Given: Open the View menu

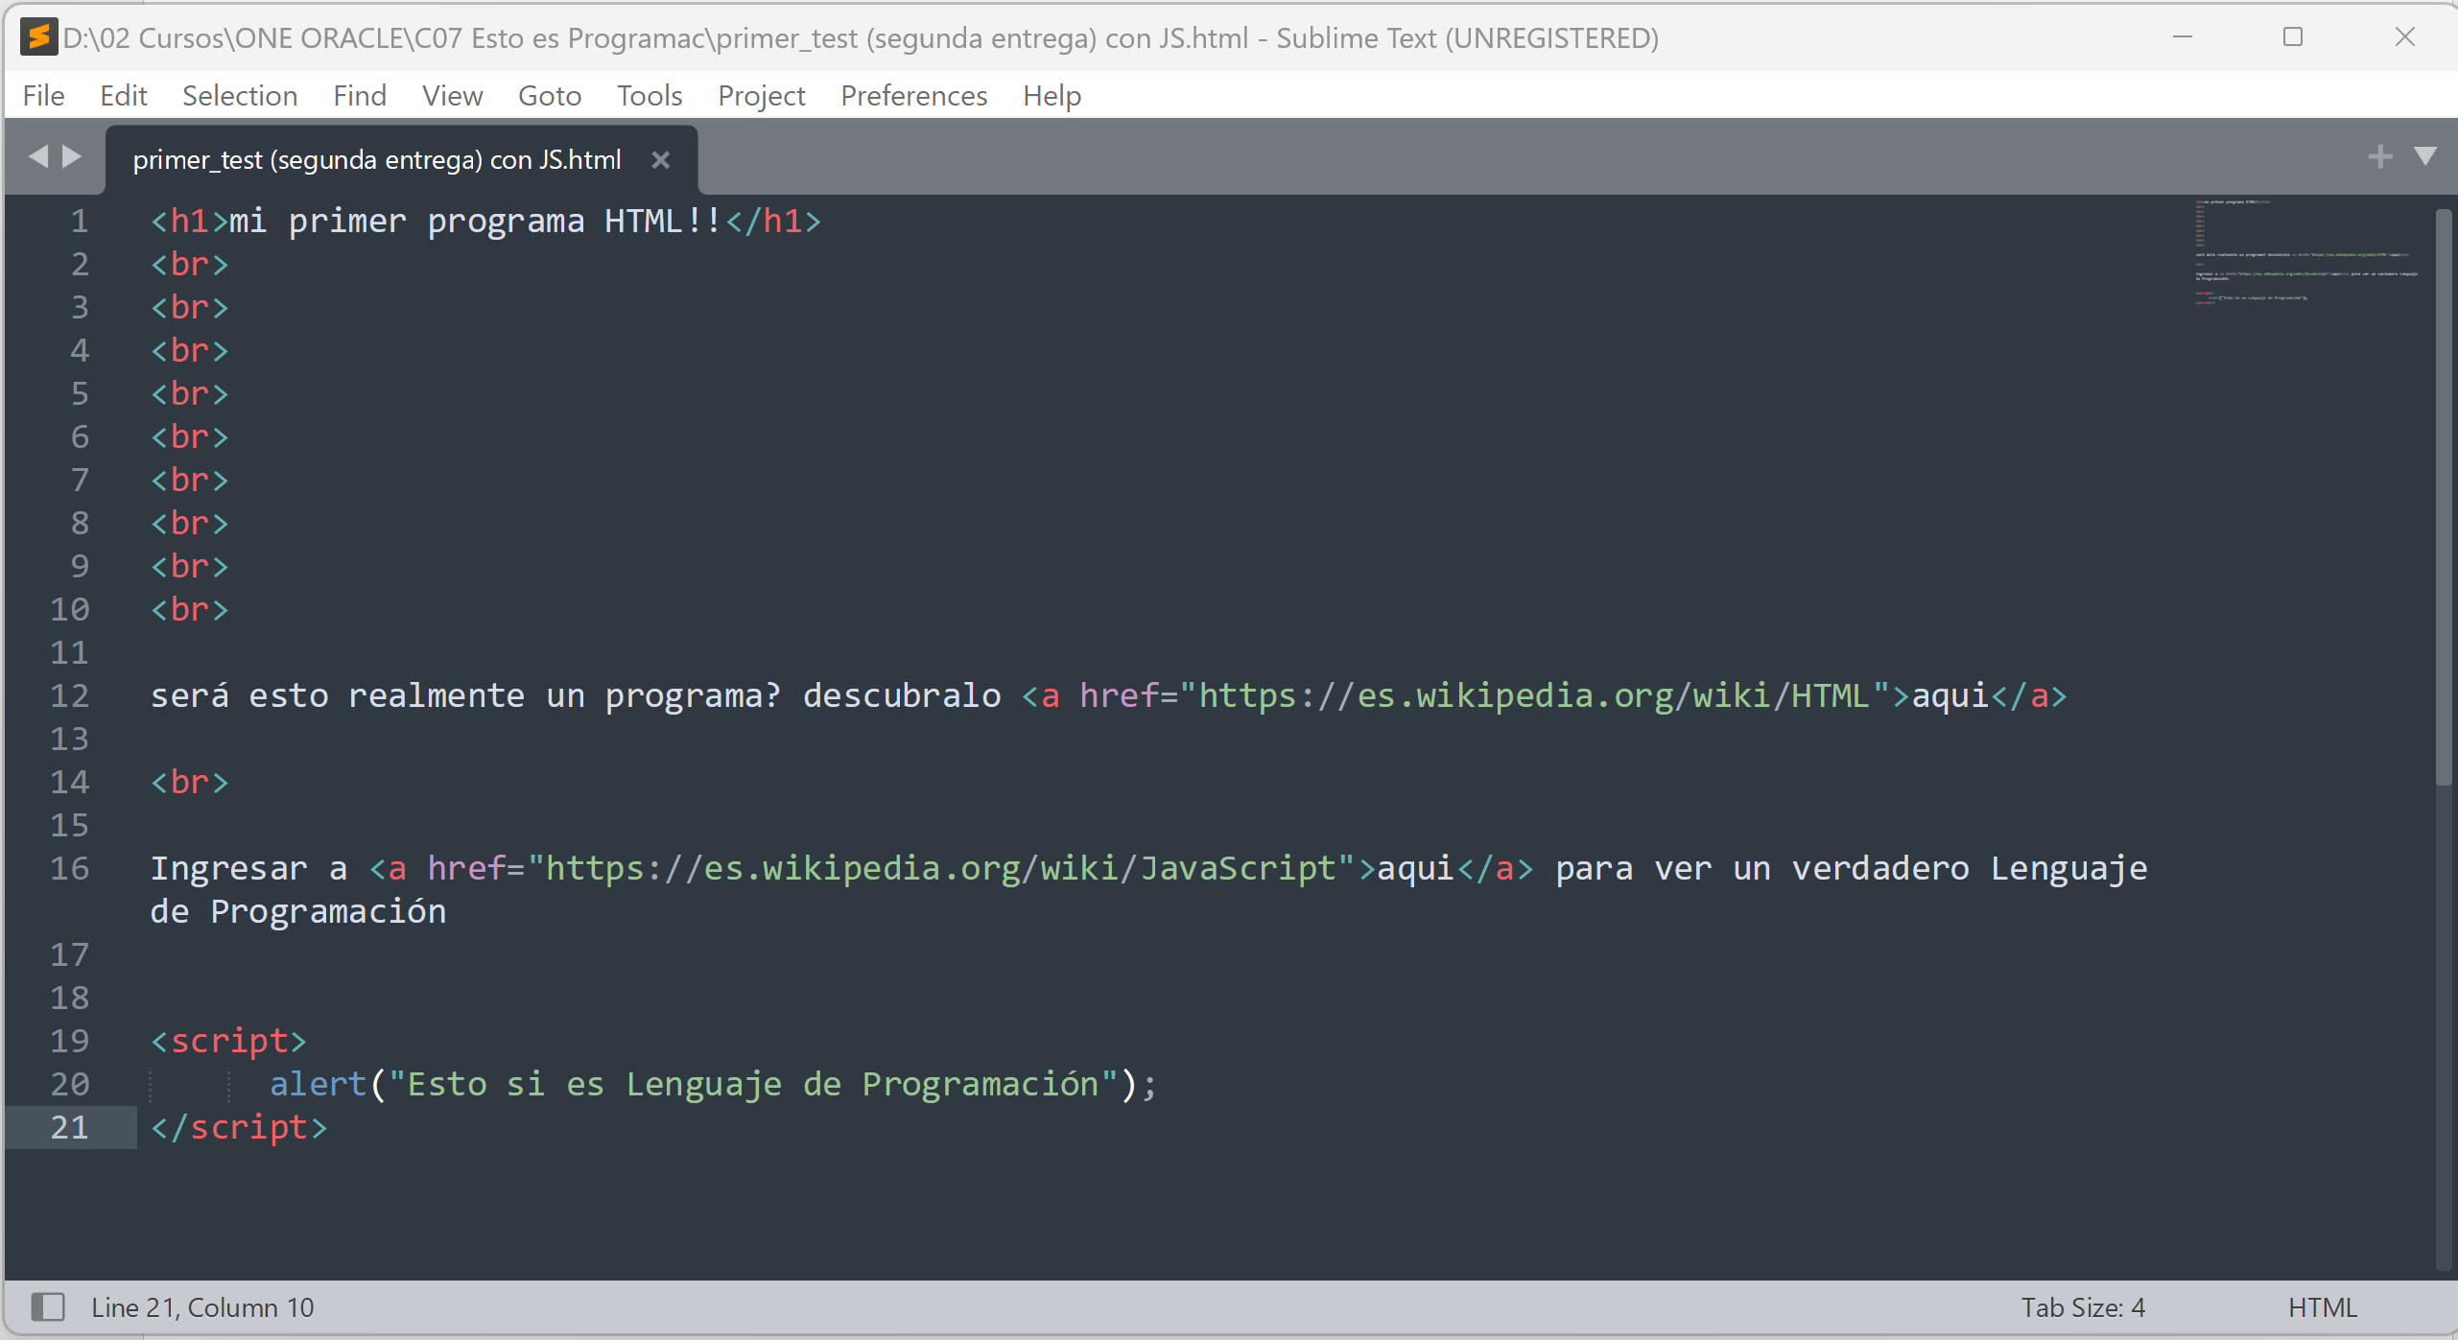Looking at the screenshot, I should pyautogui.click(x=453, y=96).
